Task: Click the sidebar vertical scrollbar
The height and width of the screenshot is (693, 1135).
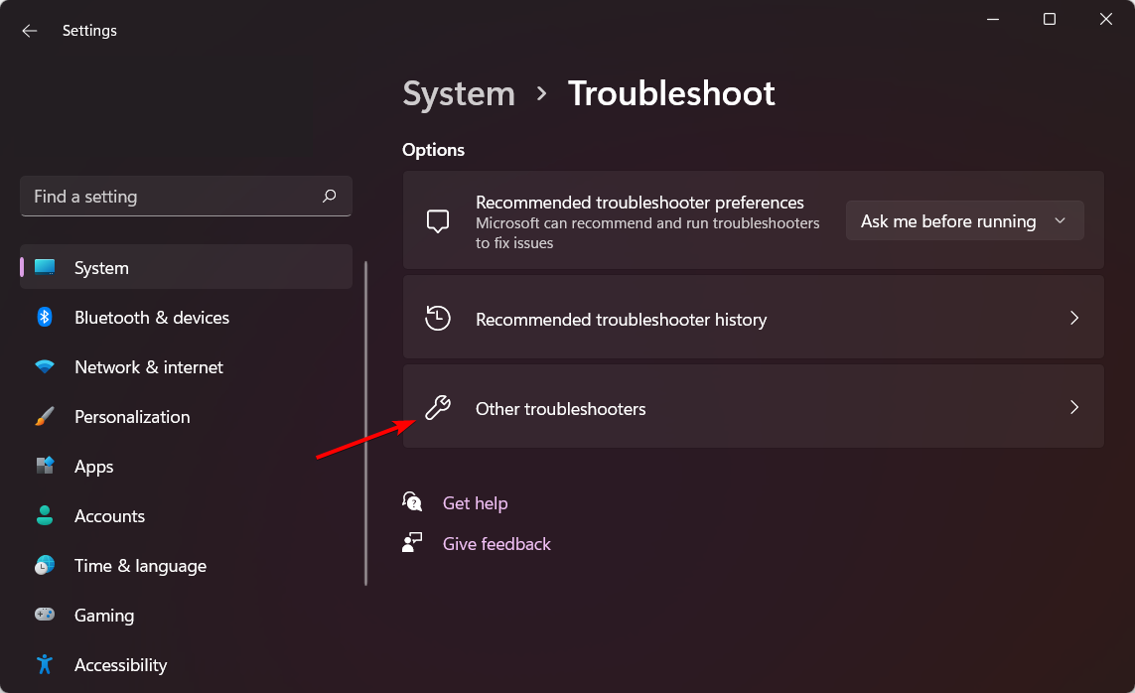Action: click(366, 423)
